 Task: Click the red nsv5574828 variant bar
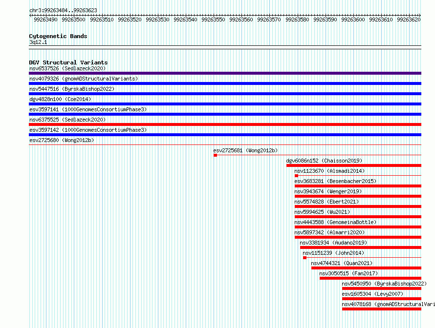tap(358, 206)
